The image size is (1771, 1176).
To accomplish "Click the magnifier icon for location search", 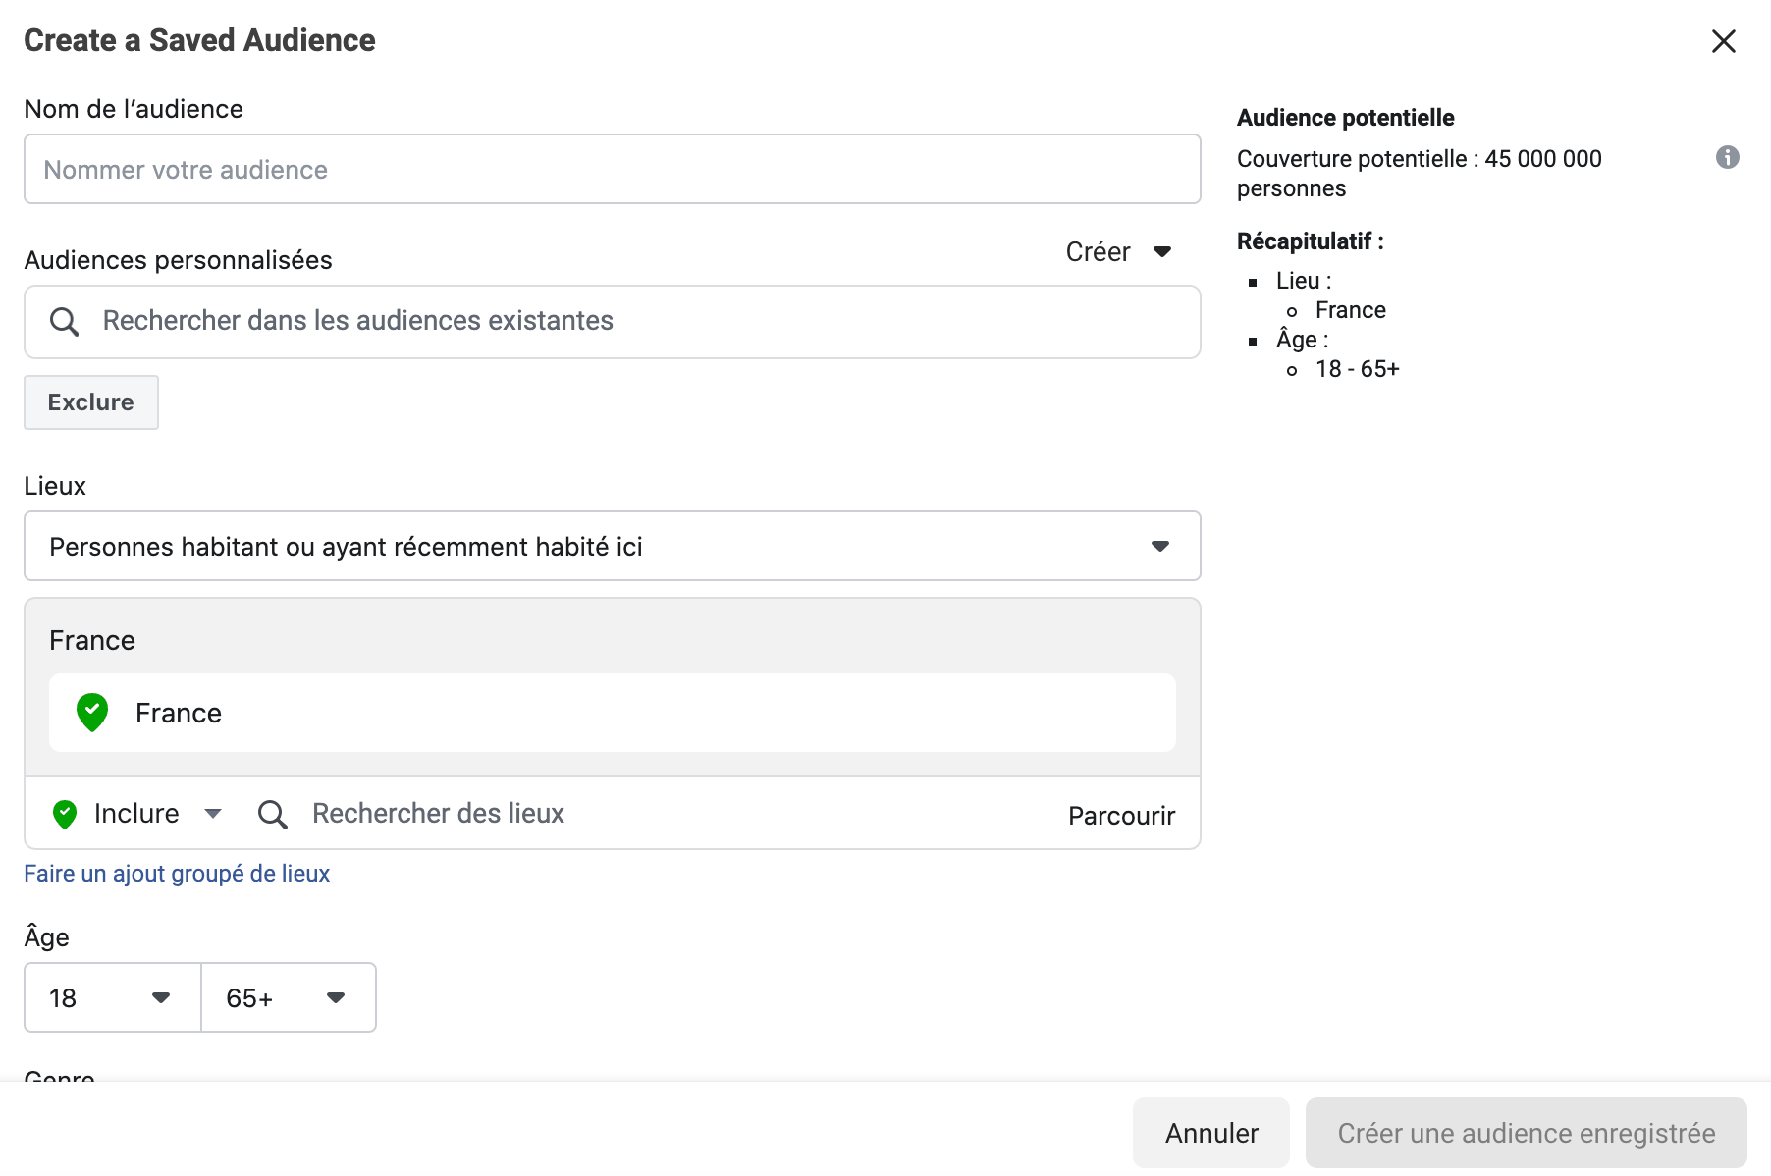I will pyautogui.click(x=272, y=814).
